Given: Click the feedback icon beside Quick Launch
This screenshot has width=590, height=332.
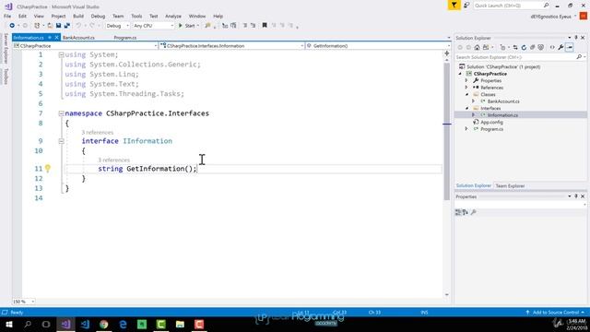Looking at the screenshot, I should [466, 6].
